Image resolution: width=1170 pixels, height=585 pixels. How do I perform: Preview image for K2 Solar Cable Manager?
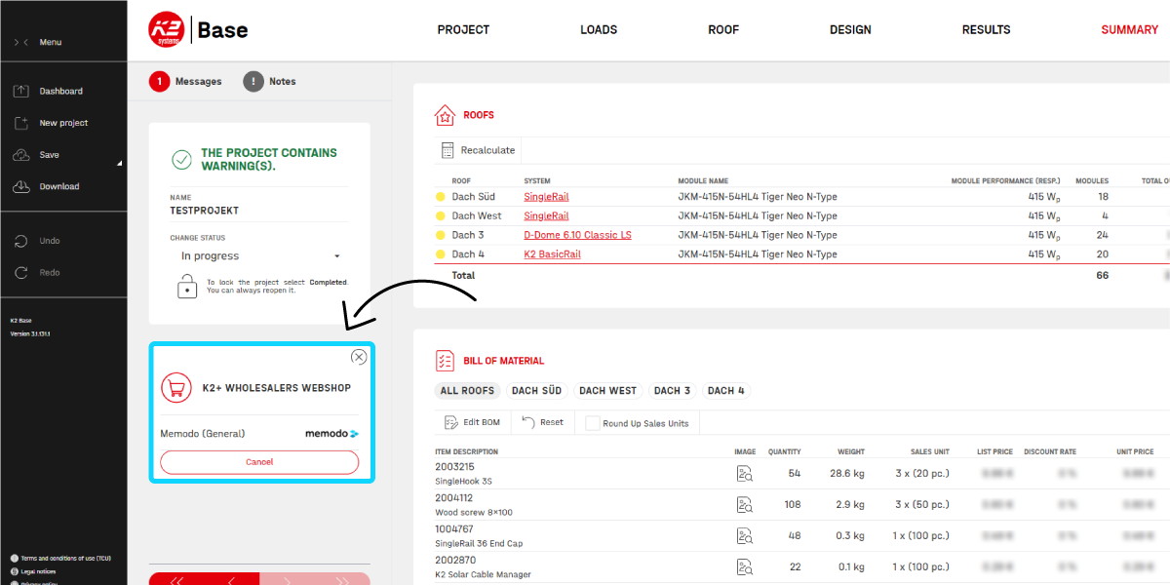745,567
